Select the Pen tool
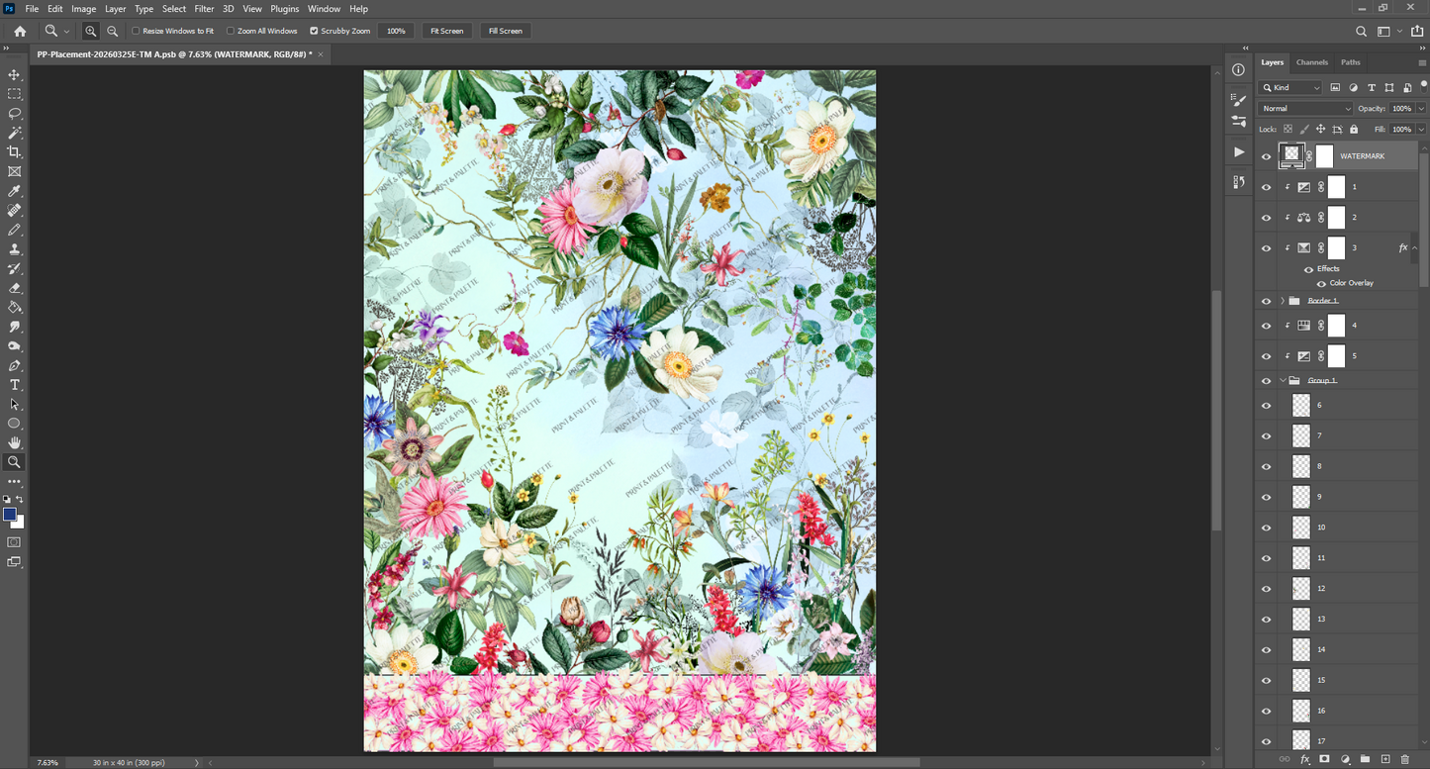The image size is (1430, 769). (x=14, y=365)
